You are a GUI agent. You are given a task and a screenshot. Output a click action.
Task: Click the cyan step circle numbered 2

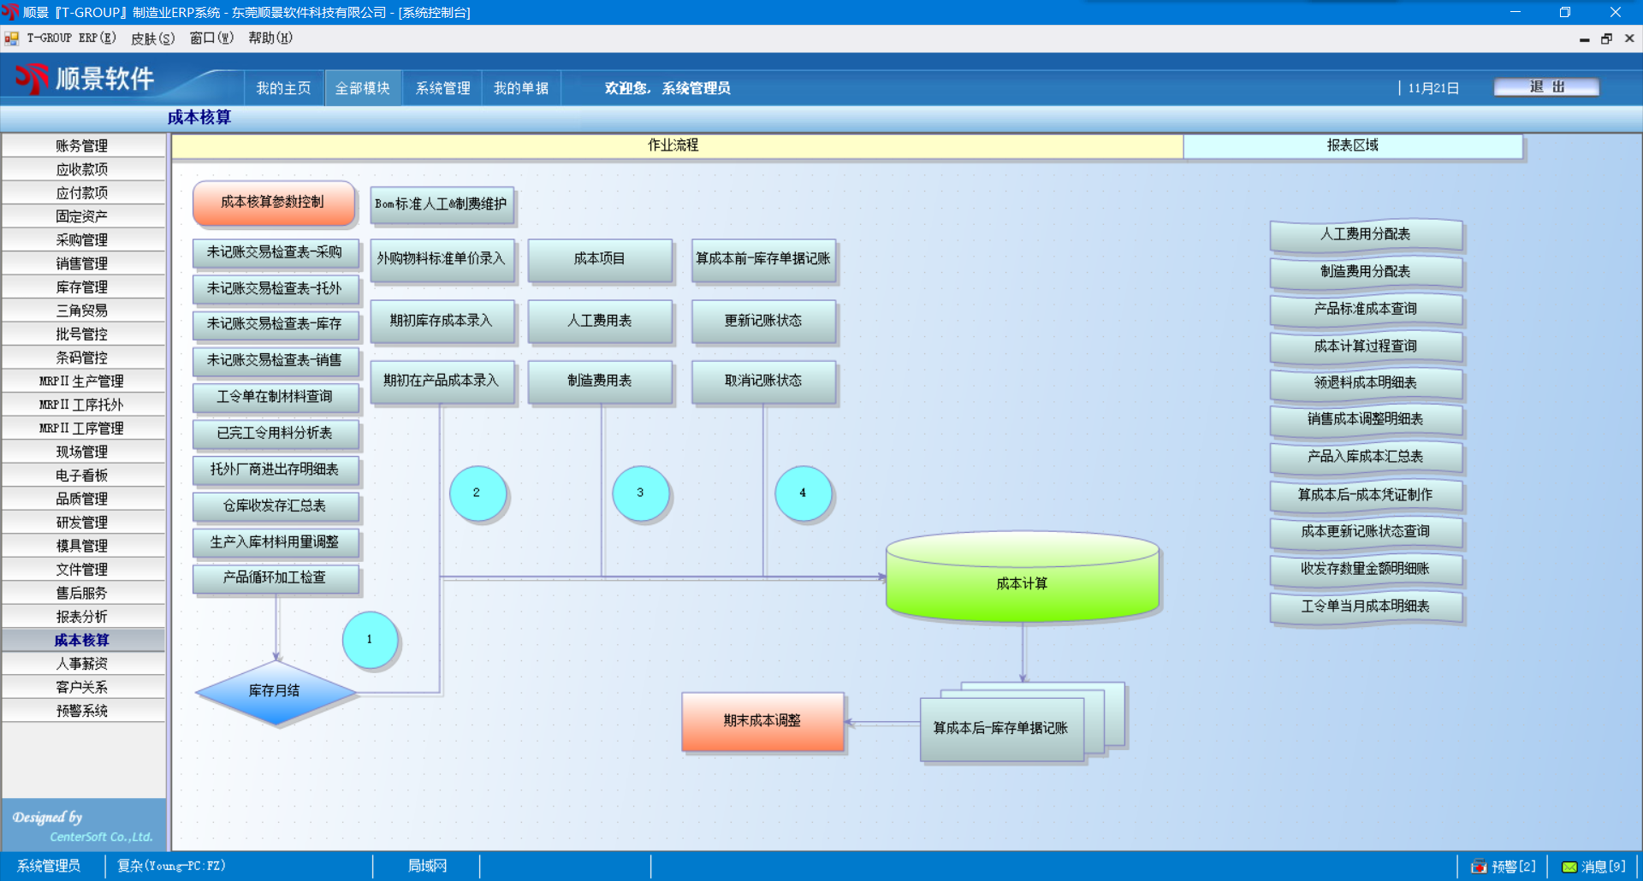point(477,494)
